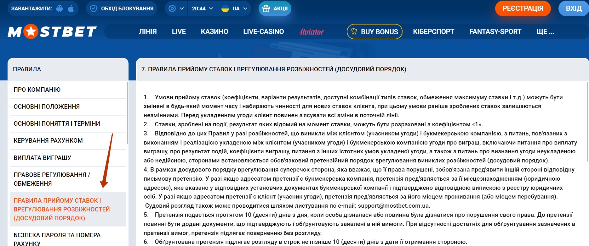Open settings with the gear icon

click(172, 8)
